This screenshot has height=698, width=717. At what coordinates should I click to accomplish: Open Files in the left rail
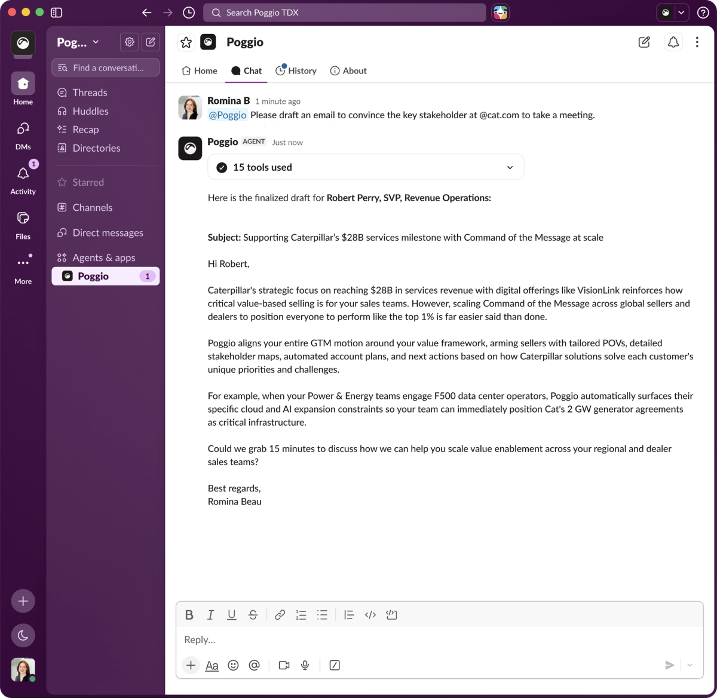point(23,225)
